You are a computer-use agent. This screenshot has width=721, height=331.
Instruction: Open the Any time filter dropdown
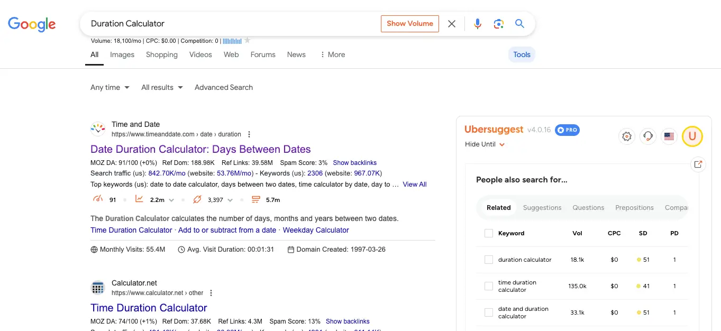pos(110,88)
